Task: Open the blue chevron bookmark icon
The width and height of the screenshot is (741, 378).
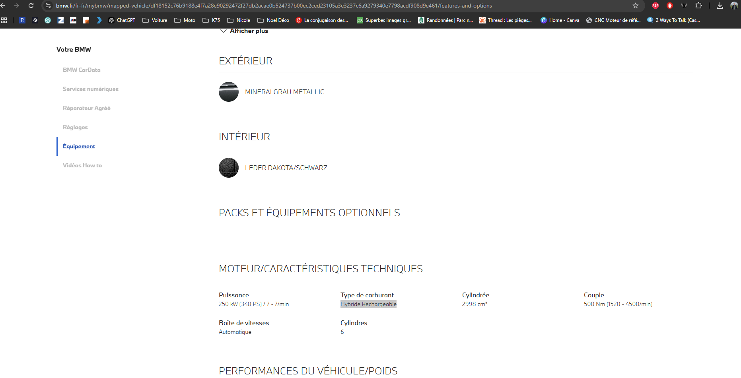Action: (x=99, y=20)
